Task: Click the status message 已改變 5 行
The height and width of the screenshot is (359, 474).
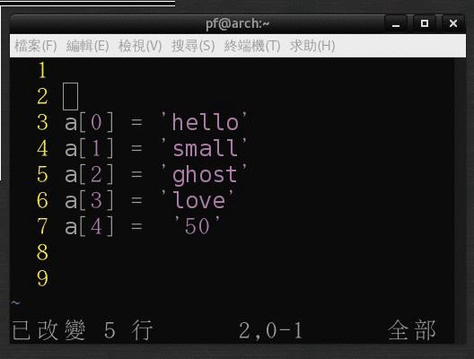Action: coord(83,330)
